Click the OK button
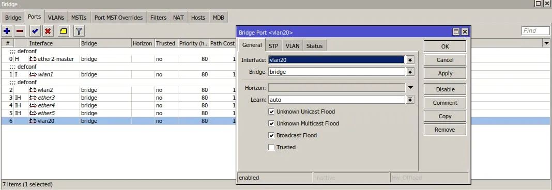 pos(445,46)
